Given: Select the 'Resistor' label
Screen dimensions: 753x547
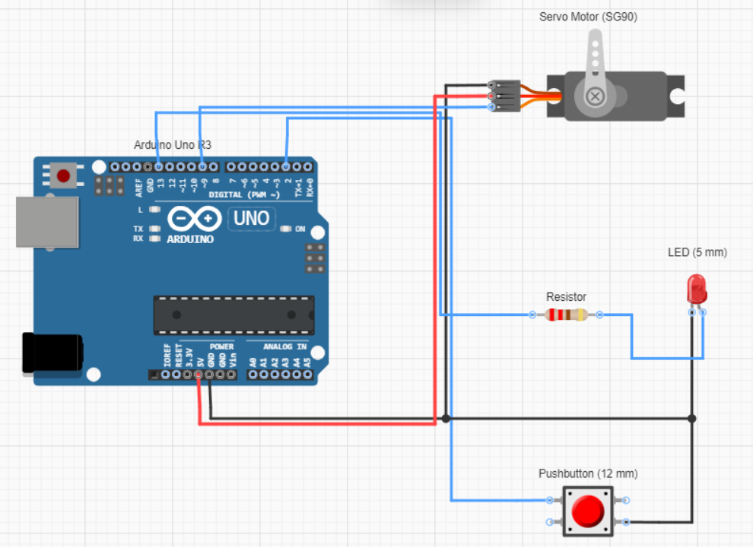Looking at the screenshot, I should 566,296.
